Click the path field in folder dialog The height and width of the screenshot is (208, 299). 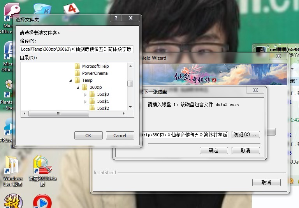pyautogui.click(x=76, y=49)
